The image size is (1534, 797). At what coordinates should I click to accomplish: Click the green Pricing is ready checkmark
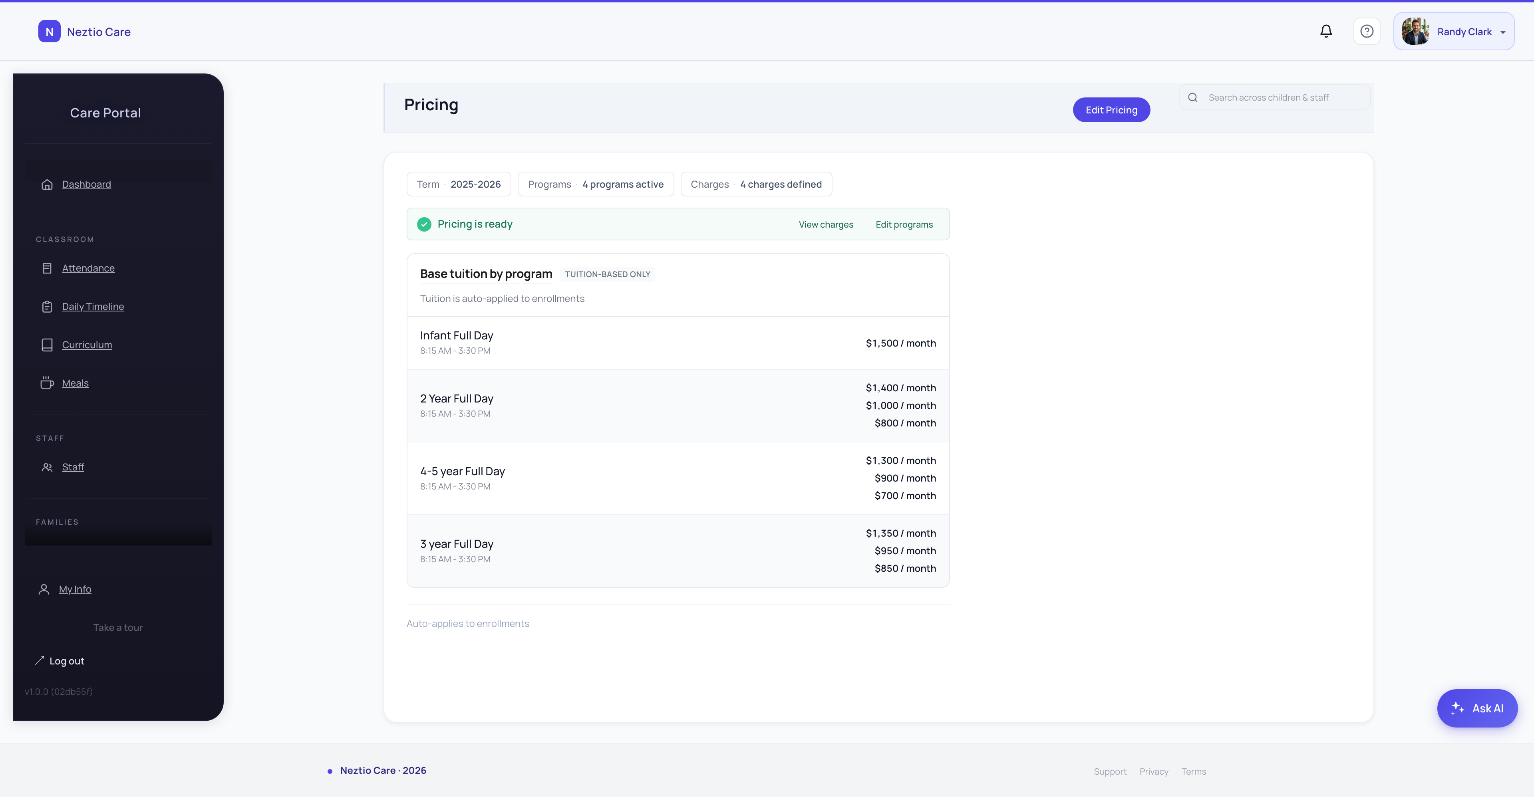pos(424,224)
